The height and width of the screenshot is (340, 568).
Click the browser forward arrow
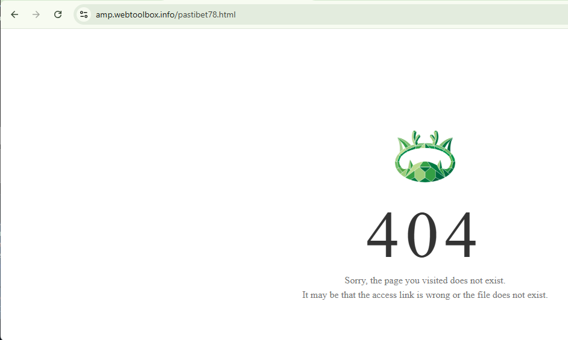point(36,14)
